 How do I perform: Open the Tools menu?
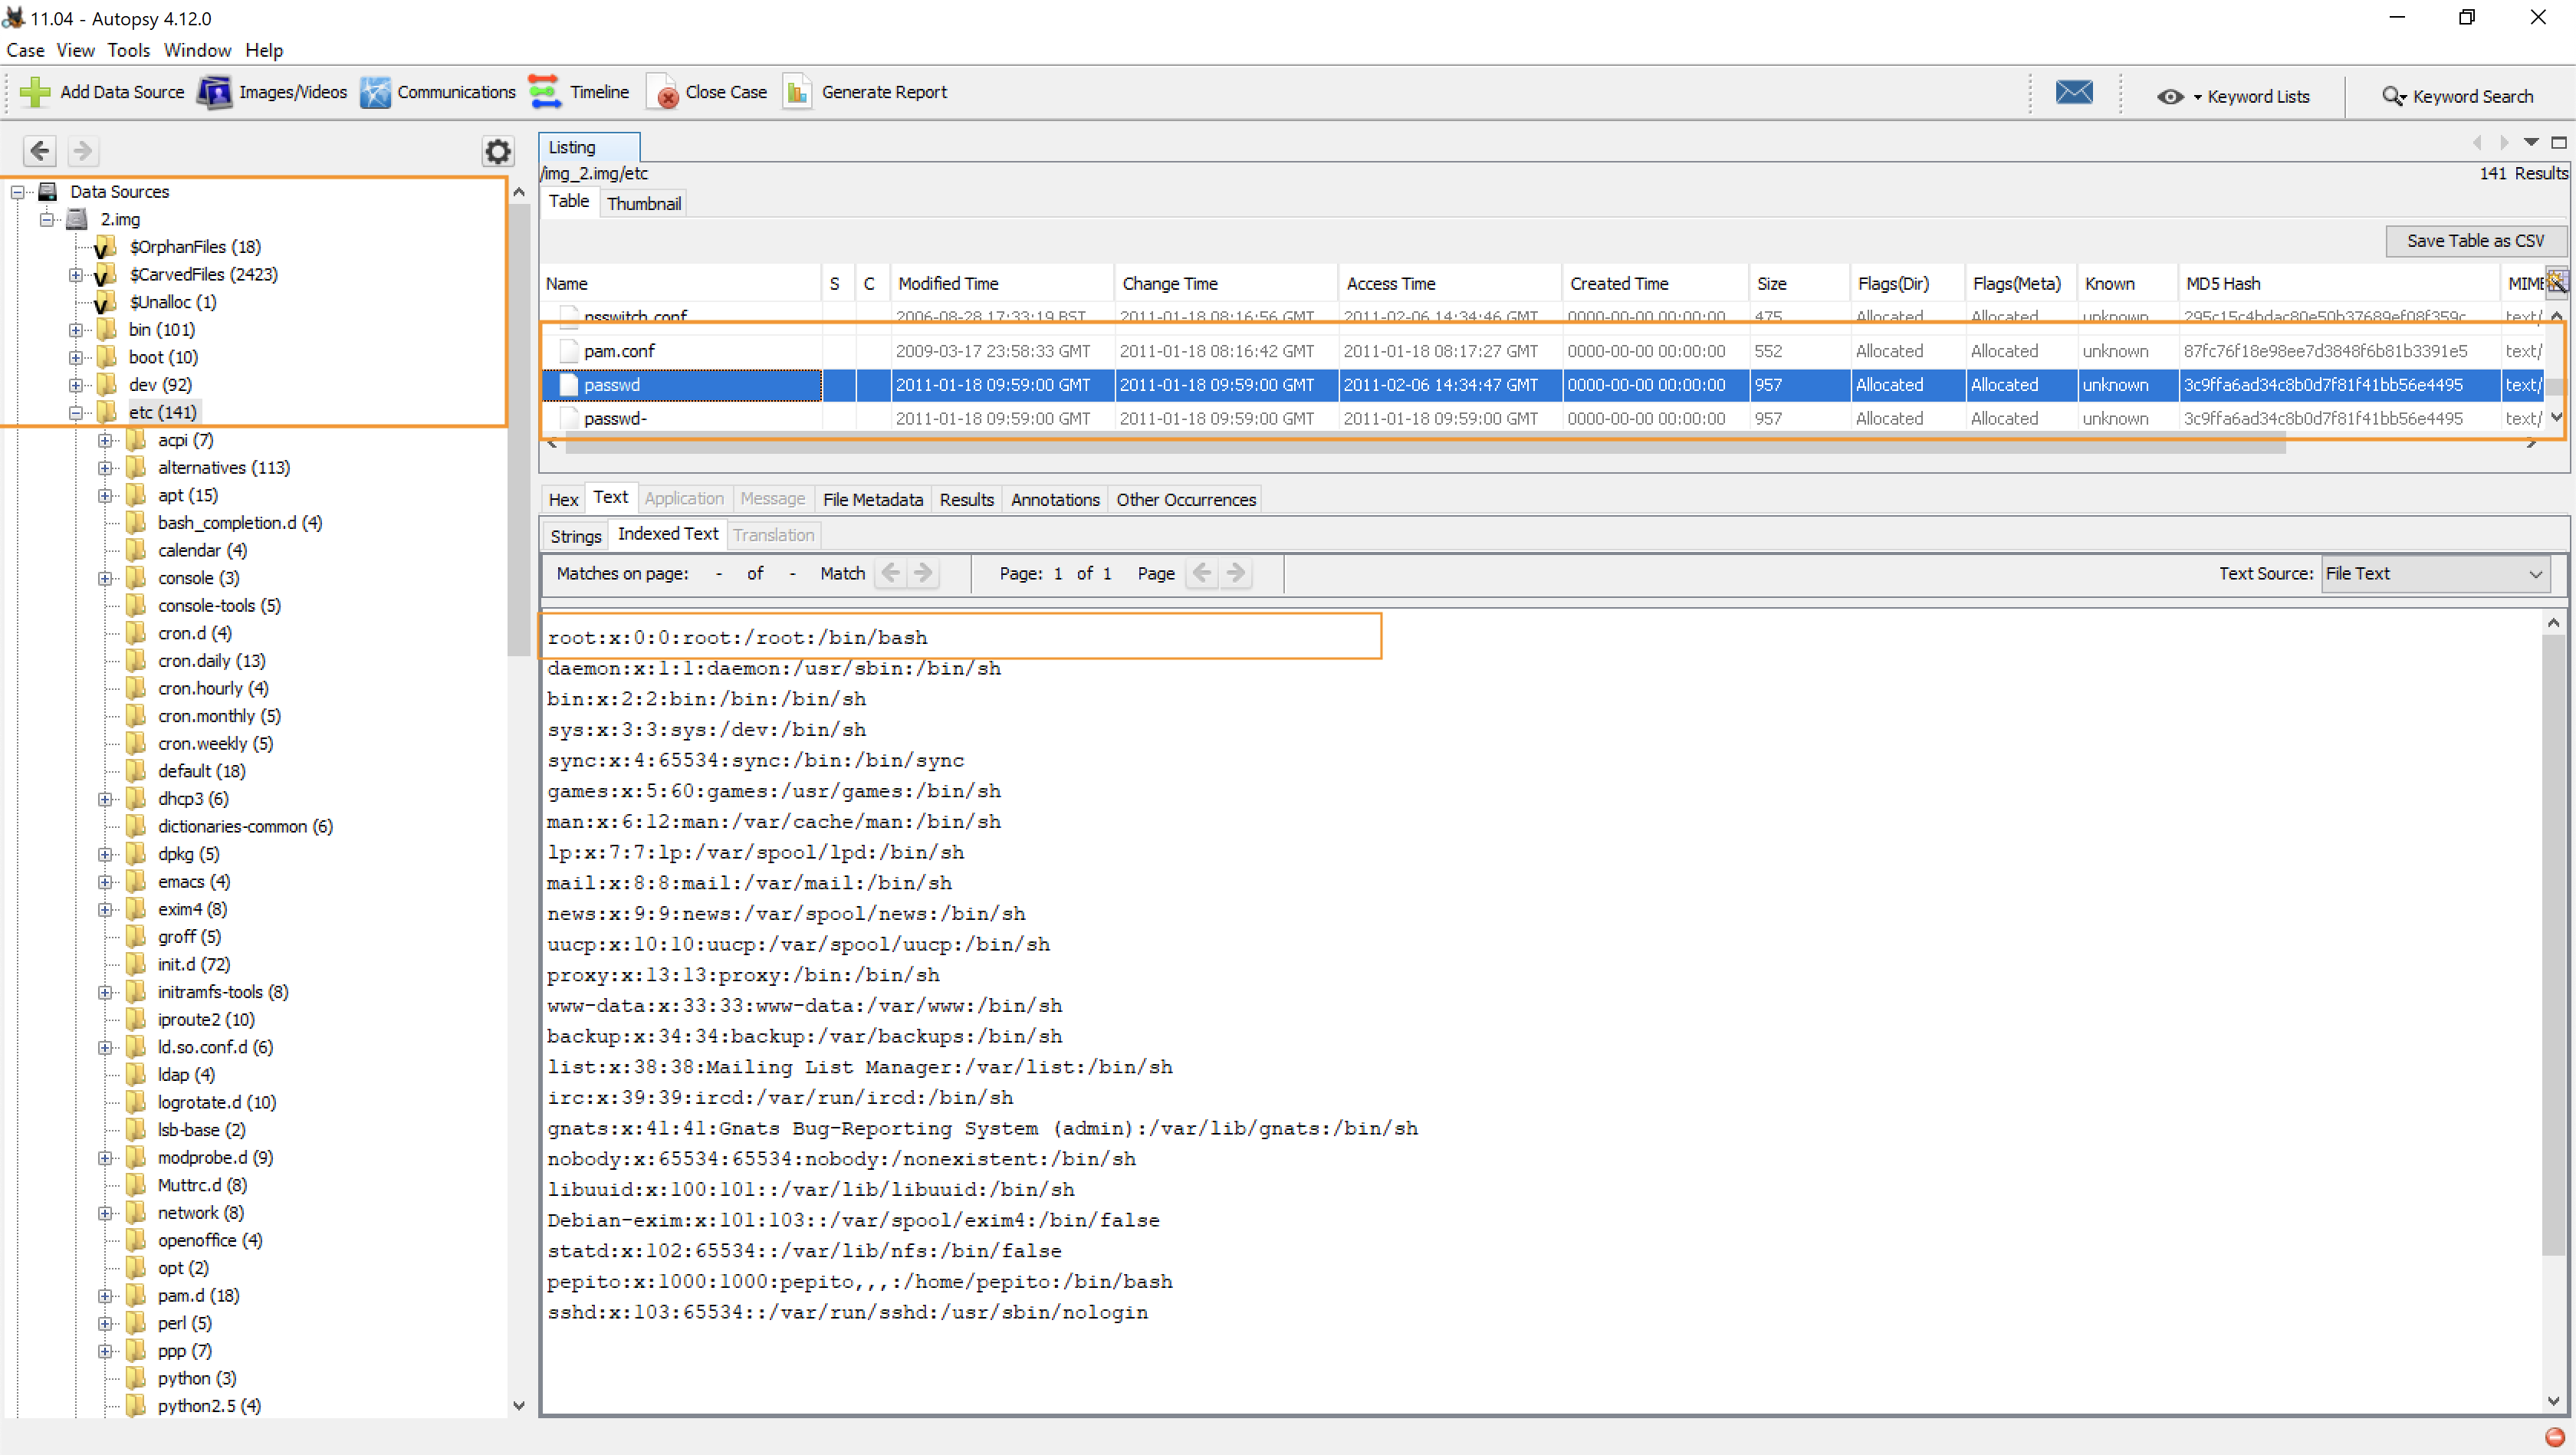click(x=128, y=50)
